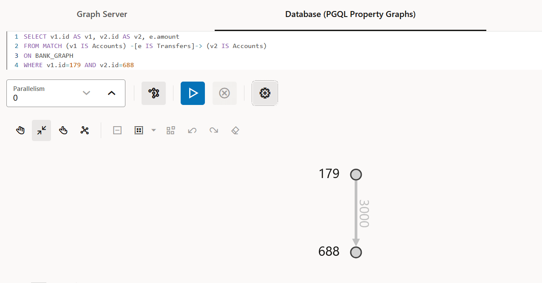
Task: Open the gear settings button
Action: 265,93
